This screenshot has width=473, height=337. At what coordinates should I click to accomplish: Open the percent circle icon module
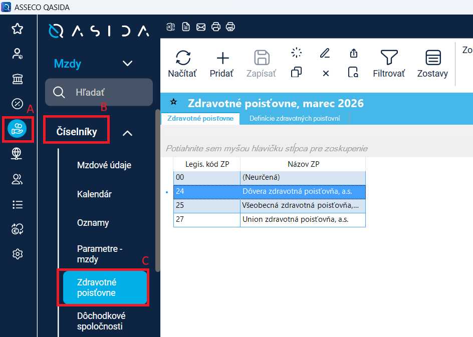(x=17, y=104)
